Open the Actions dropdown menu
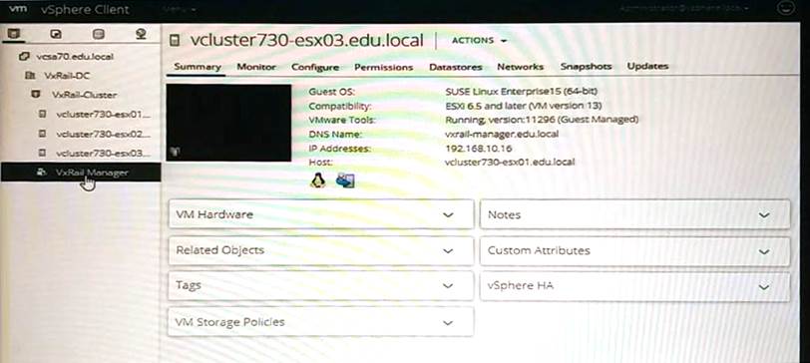Screen dimensions: 810x363 (479, 40)
